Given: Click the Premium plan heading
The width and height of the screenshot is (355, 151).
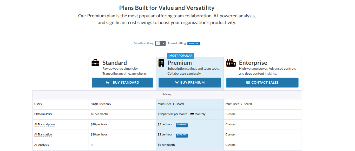Looking at the screenshot, I should tap(180, 63).
